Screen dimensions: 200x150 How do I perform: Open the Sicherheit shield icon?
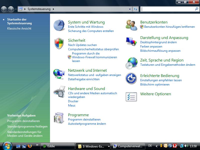point(59,43)
